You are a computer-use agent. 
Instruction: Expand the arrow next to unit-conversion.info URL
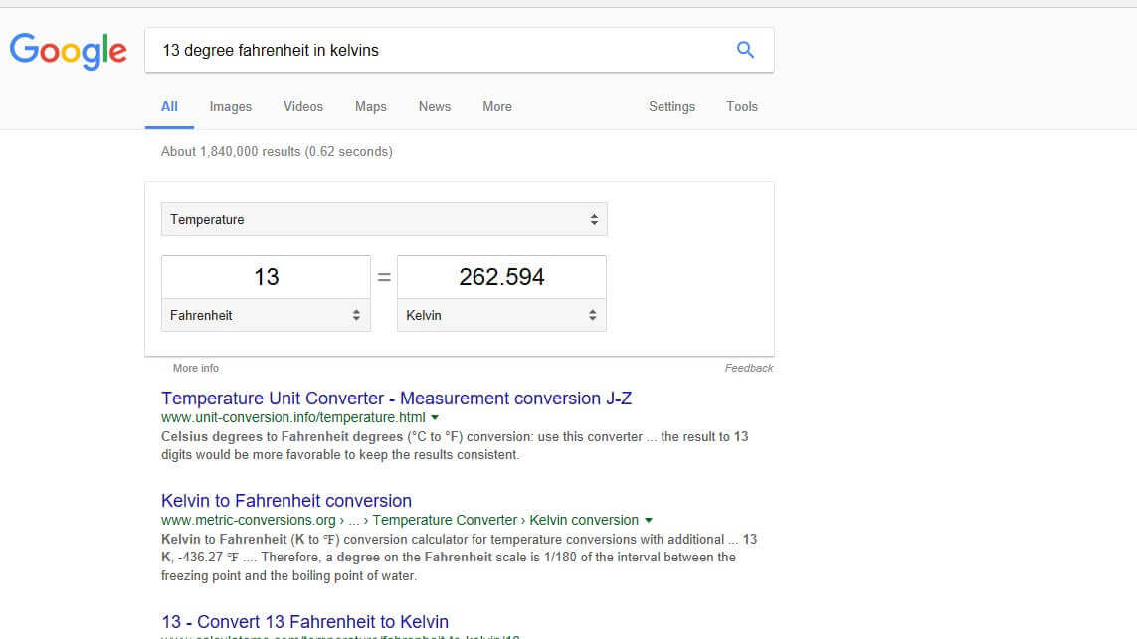[x=433, y=417]
